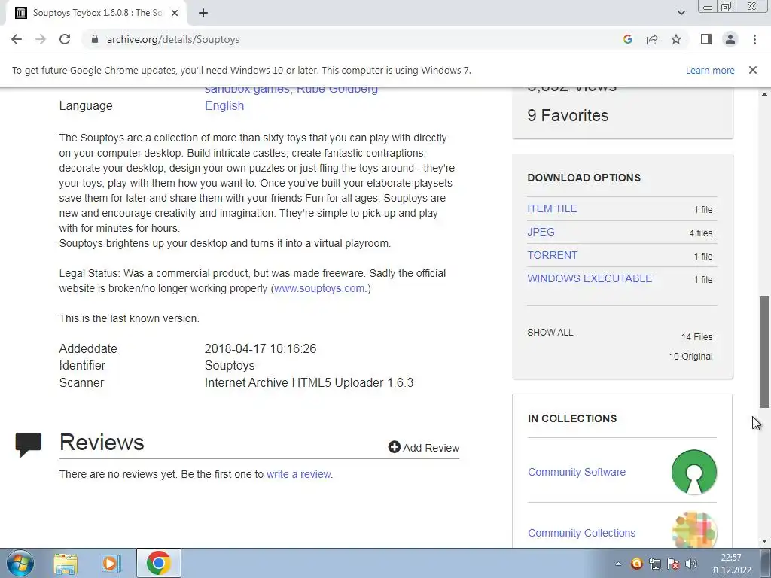Open the Action Center flag icon
771x578 pixels.
pos(673,563)
